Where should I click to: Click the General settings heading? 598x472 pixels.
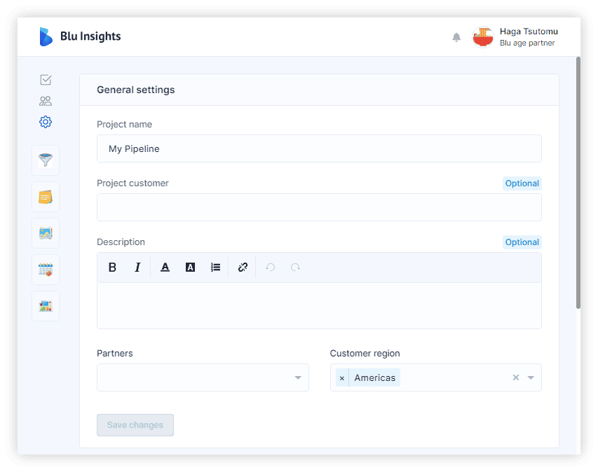coord(136,90)
